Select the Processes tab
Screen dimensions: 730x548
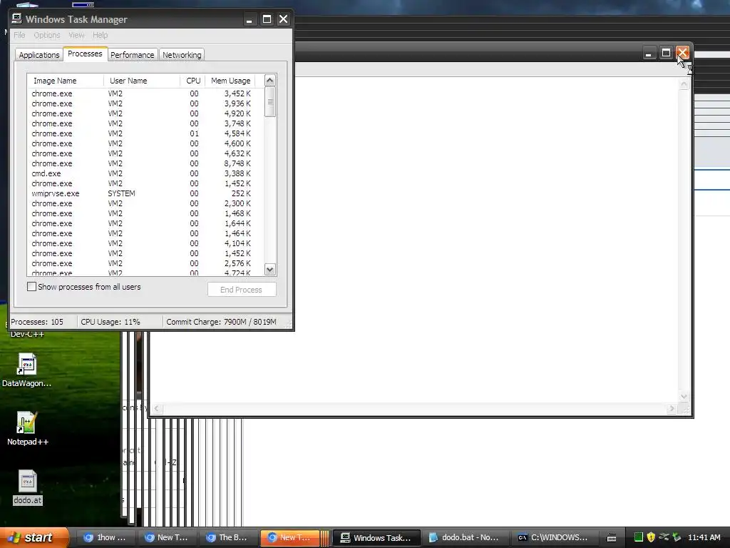coord(86,54)
